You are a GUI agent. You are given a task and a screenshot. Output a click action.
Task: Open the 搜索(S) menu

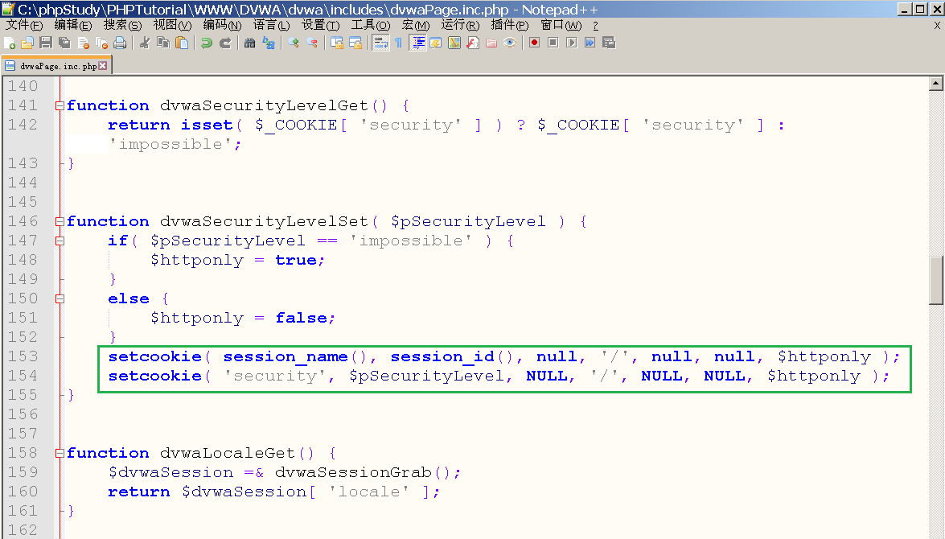[122, 25]
